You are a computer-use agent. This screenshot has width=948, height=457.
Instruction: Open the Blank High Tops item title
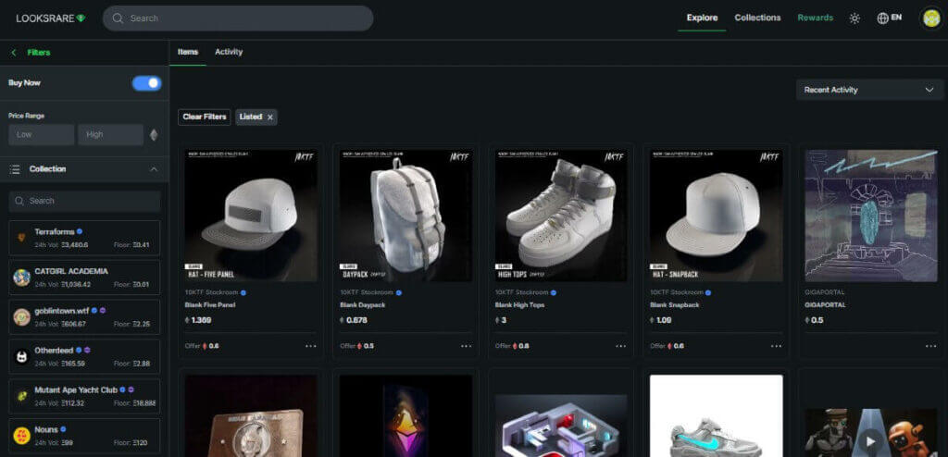click(x=519, y=305)
